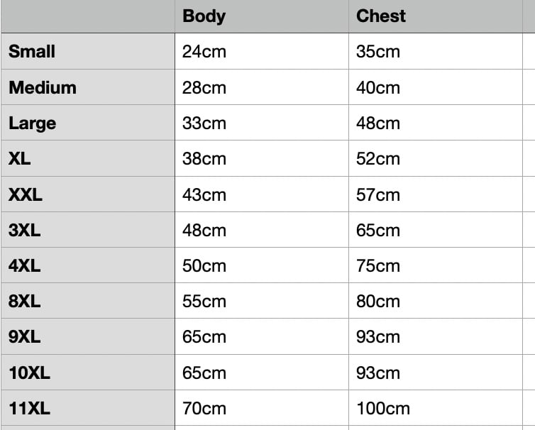The height and width of the screenshot is (430, 535).
Task: Click 10XL body cell showing 65cm
Action: tap(261, 373)
